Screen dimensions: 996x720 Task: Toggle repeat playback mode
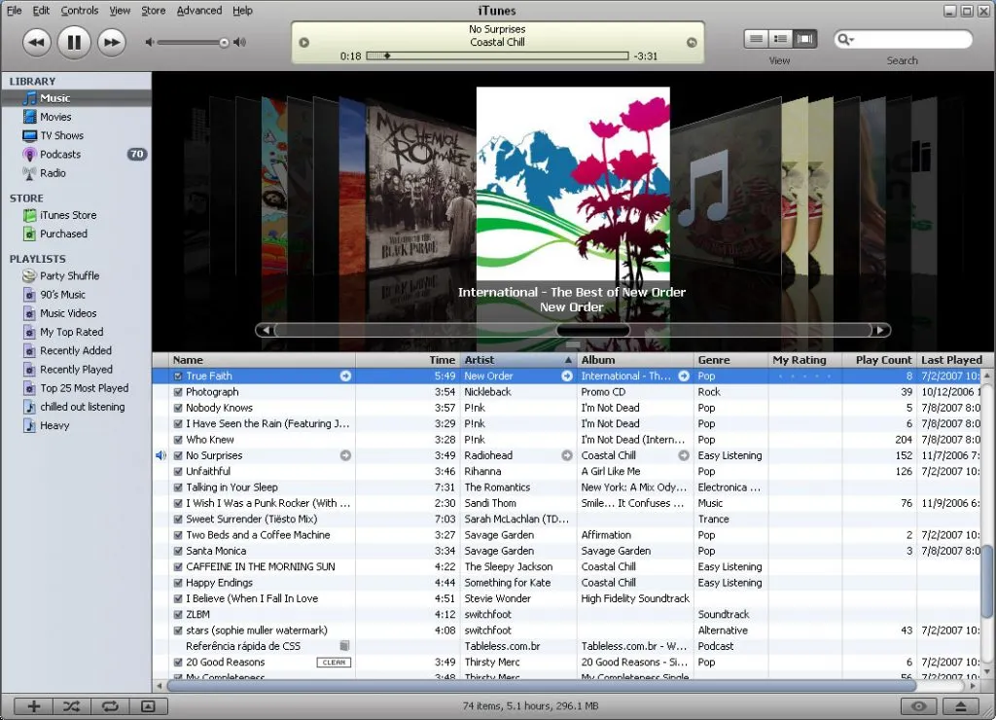pos(110,706)
